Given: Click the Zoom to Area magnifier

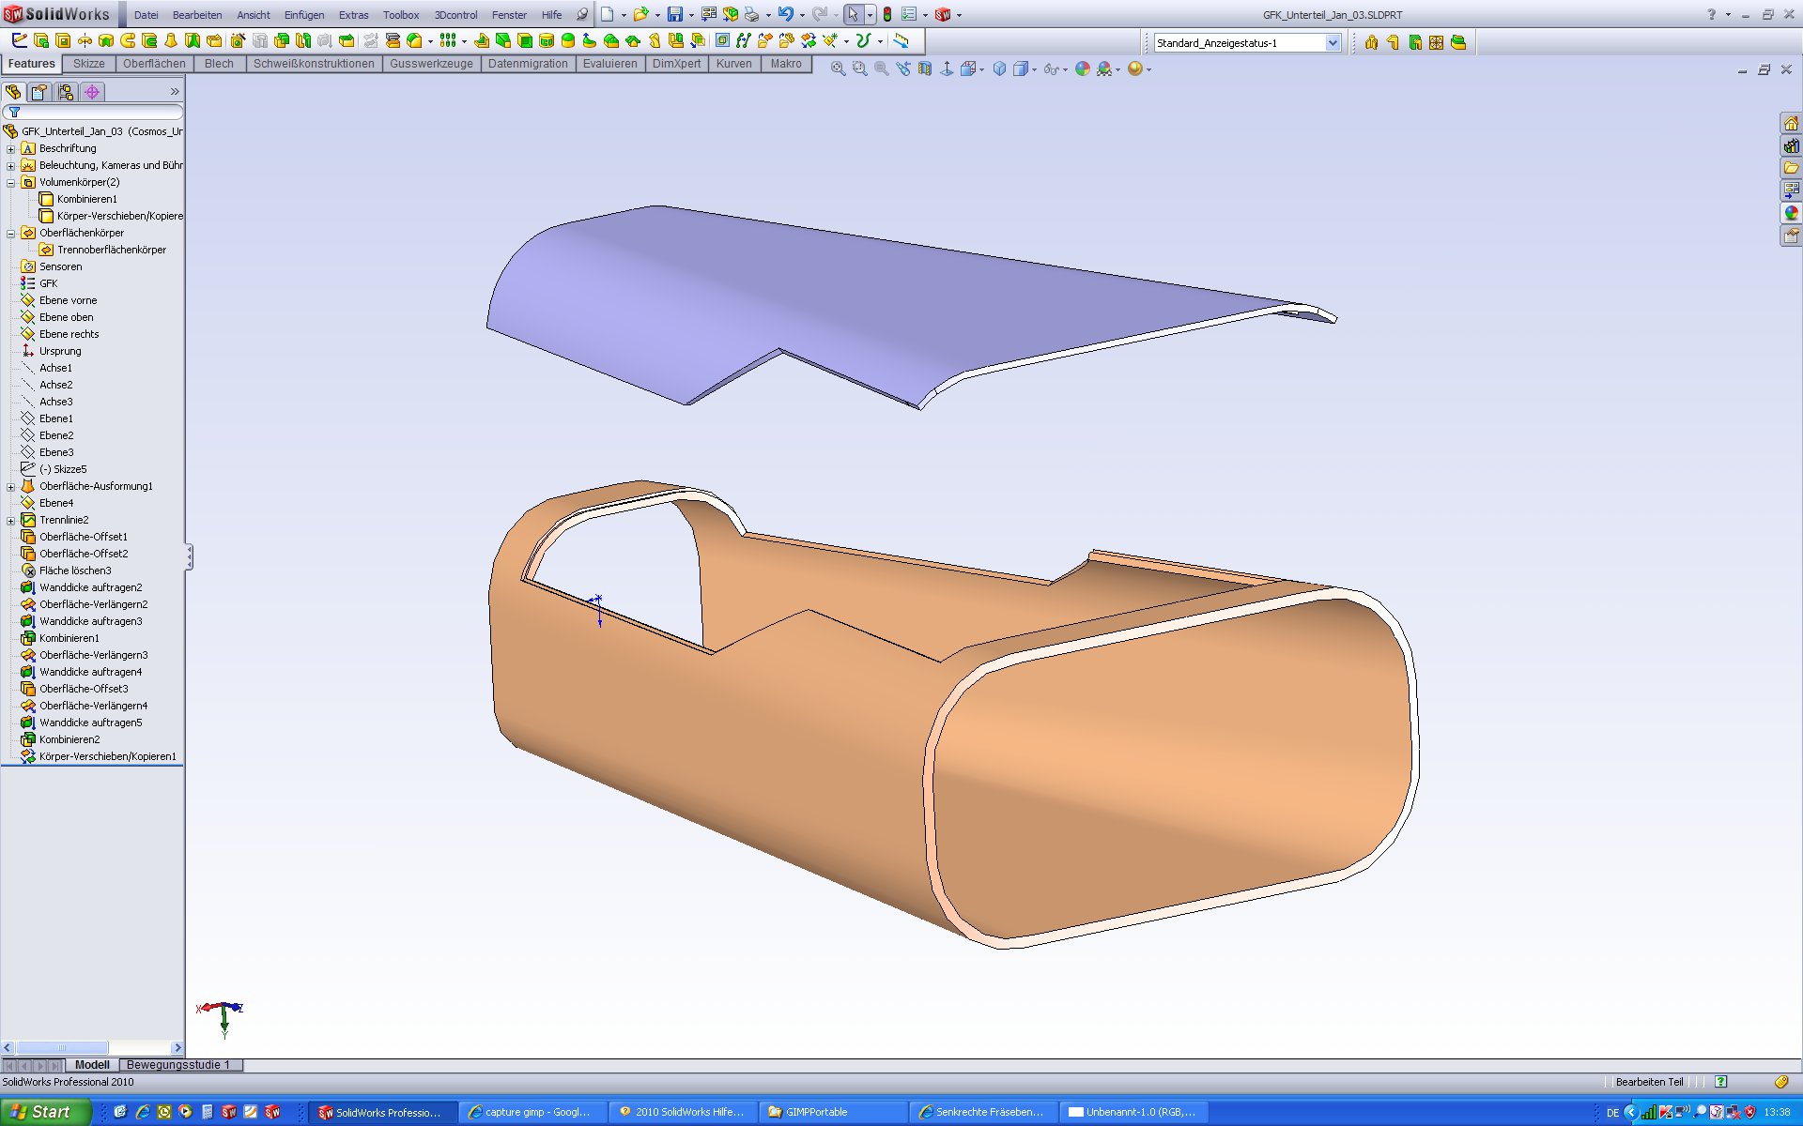Looking at the screenshot, I should (859, 68).
